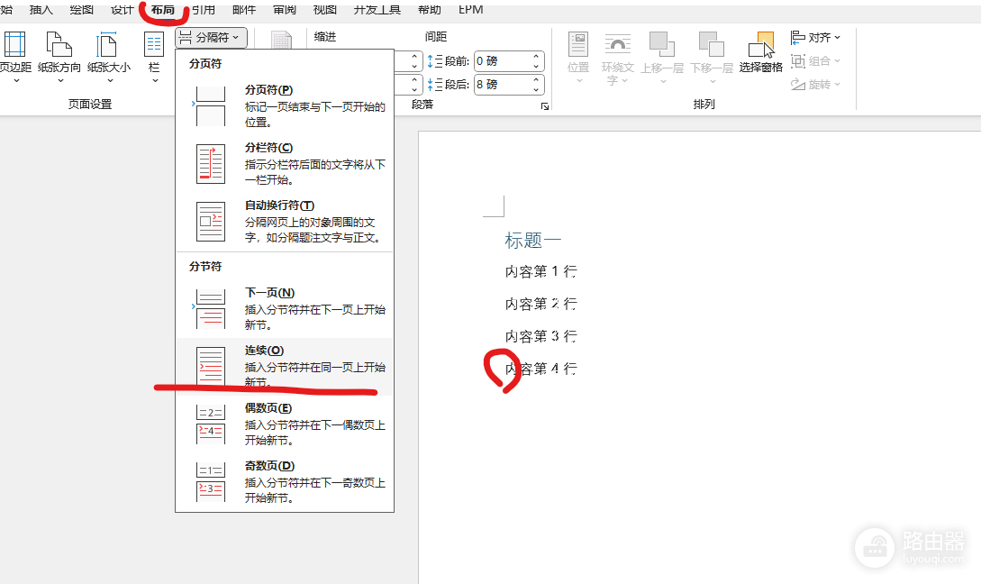The height and width of the screenshot is (584, 981).
Task: Open the EPM tab
Action: click(470, 9)
